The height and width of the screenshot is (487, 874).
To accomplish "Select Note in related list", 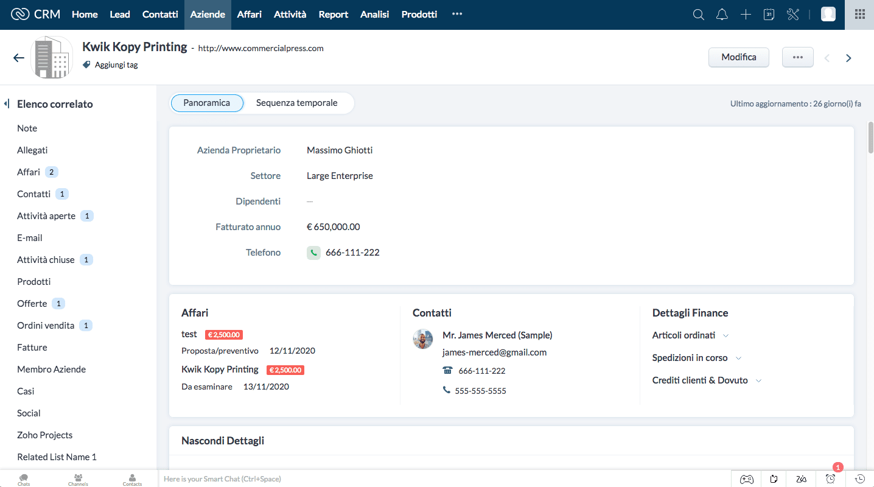I will 27,128.
